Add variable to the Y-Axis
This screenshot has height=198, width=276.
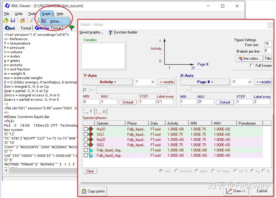tap(166, 82)
